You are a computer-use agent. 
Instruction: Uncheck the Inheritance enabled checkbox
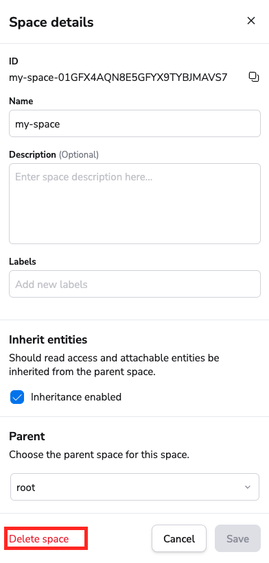click(x=17, y=397)
